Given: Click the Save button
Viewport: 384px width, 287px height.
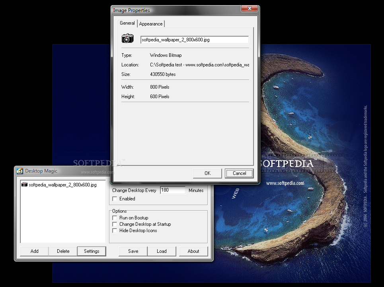Looking at the screenshot, I should [133, 251].
